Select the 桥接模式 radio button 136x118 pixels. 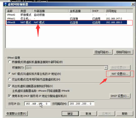tap(9, 62)
